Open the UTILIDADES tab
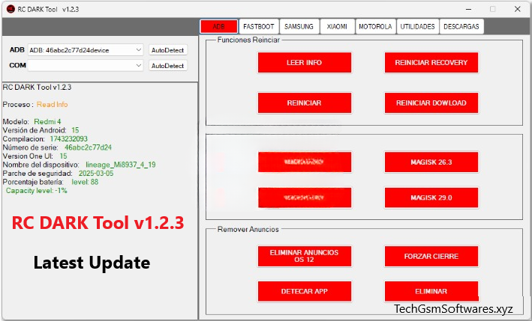Viewport: 532px width, 321px height. [x=417, y=26]
